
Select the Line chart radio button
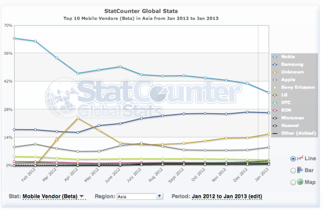(293, 158)
